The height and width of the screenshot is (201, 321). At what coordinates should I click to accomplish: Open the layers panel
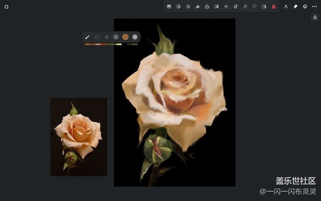tap(305, 6)
